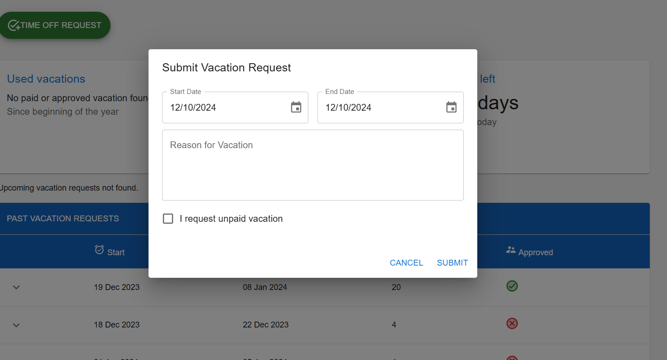Click red rejected icon for 18 Dec 2023
Screen dimensions: 667x360
click(512, 323)
